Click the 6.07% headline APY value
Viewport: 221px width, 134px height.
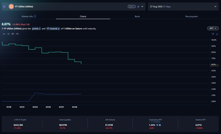pyautogui.click(x=6, y=24)
